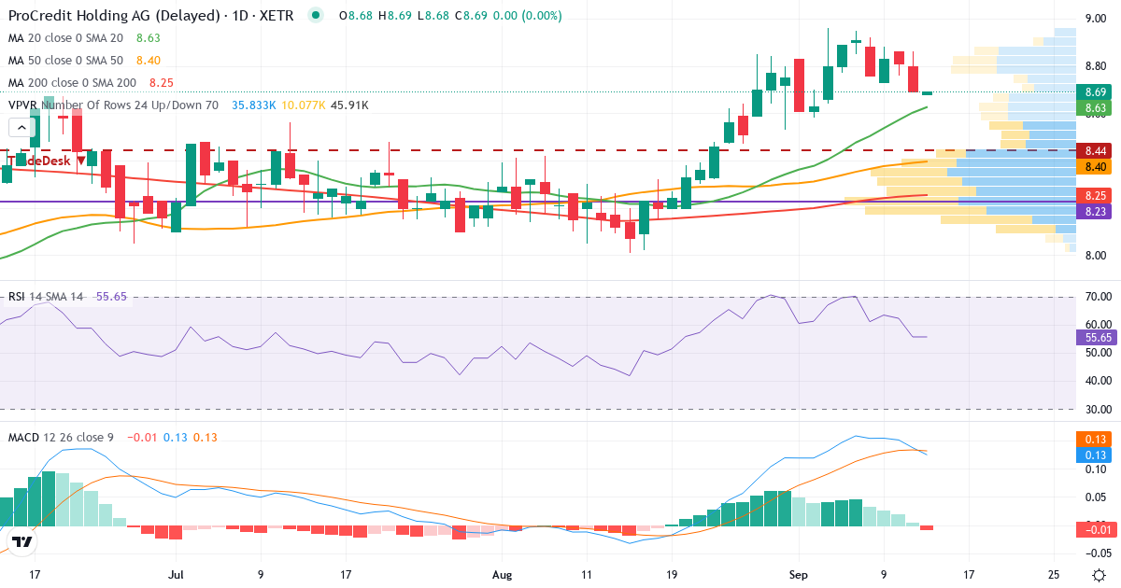The image size is (1121, 588).
Task: Click the Aug date on time axis
Action: click(503, 573)
